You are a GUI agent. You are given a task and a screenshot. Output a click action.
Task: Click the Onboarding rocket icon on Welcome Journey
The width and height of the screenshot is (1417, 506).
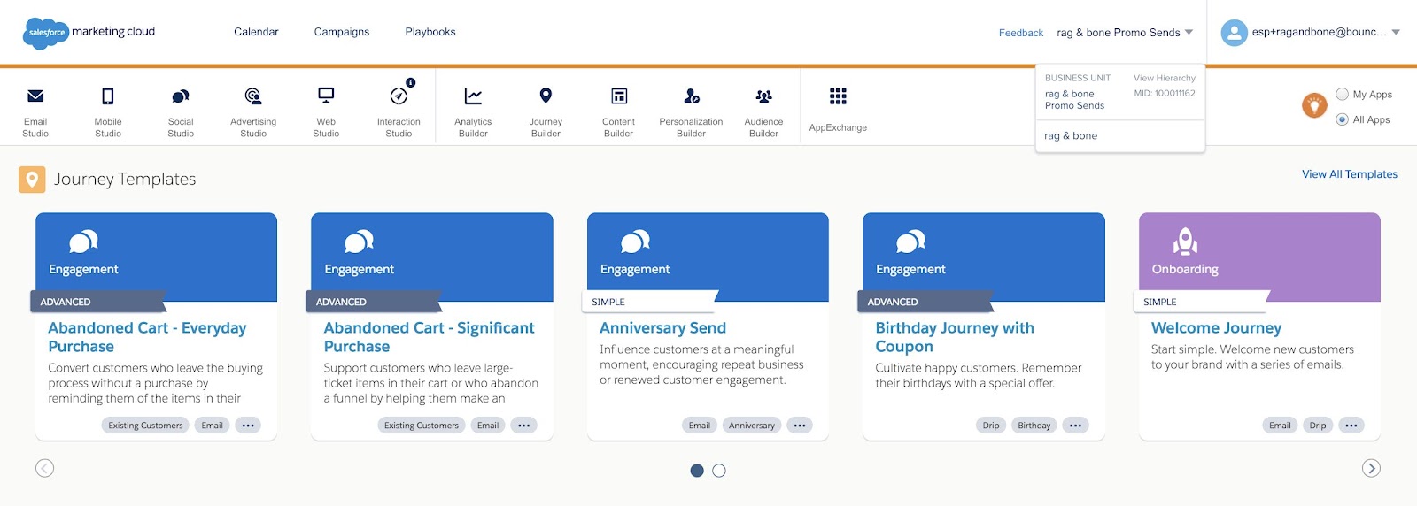[1185, 241]
